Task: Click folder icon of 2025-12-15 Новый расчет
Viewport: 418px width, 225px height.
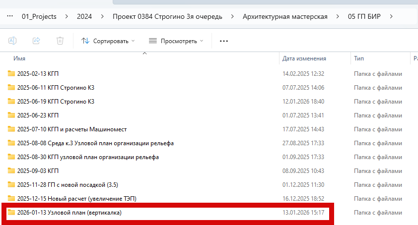Action: point(11,198)
